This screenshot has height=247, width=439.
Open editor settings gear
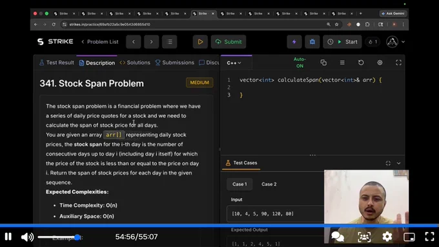coord(380,63)
